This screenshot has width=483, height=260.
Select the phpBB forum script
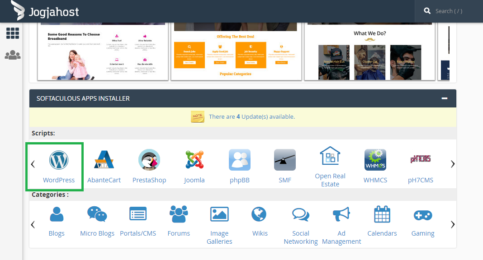pos(240,160)
